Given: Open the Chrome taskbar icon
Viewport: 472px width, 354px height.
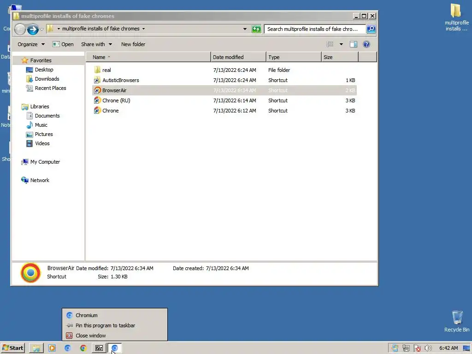Looking at the screenshot, I should pos(83,348).
